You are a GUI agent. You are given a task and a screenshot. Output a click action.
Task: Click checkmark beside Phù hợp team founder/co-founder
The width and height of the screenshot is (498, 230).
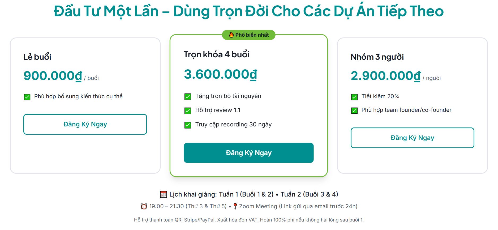click(x=354, y=110)
